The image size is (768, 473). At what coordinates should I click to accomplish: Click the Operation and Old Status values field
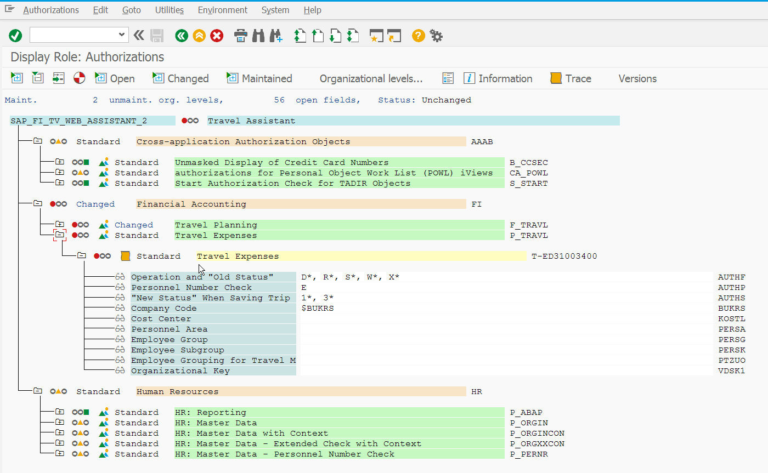pos(506,277)
